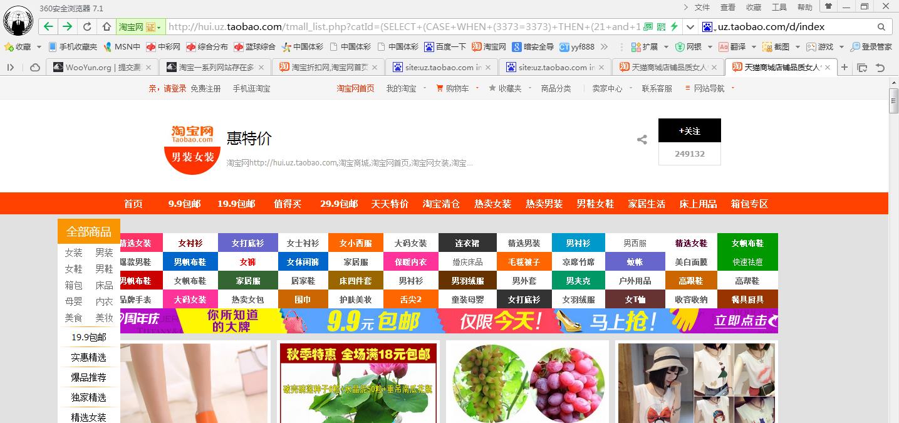Click the QR code icon in the address bar
The width and height of the screenshot is (899, 423).
tap(662, 27)
